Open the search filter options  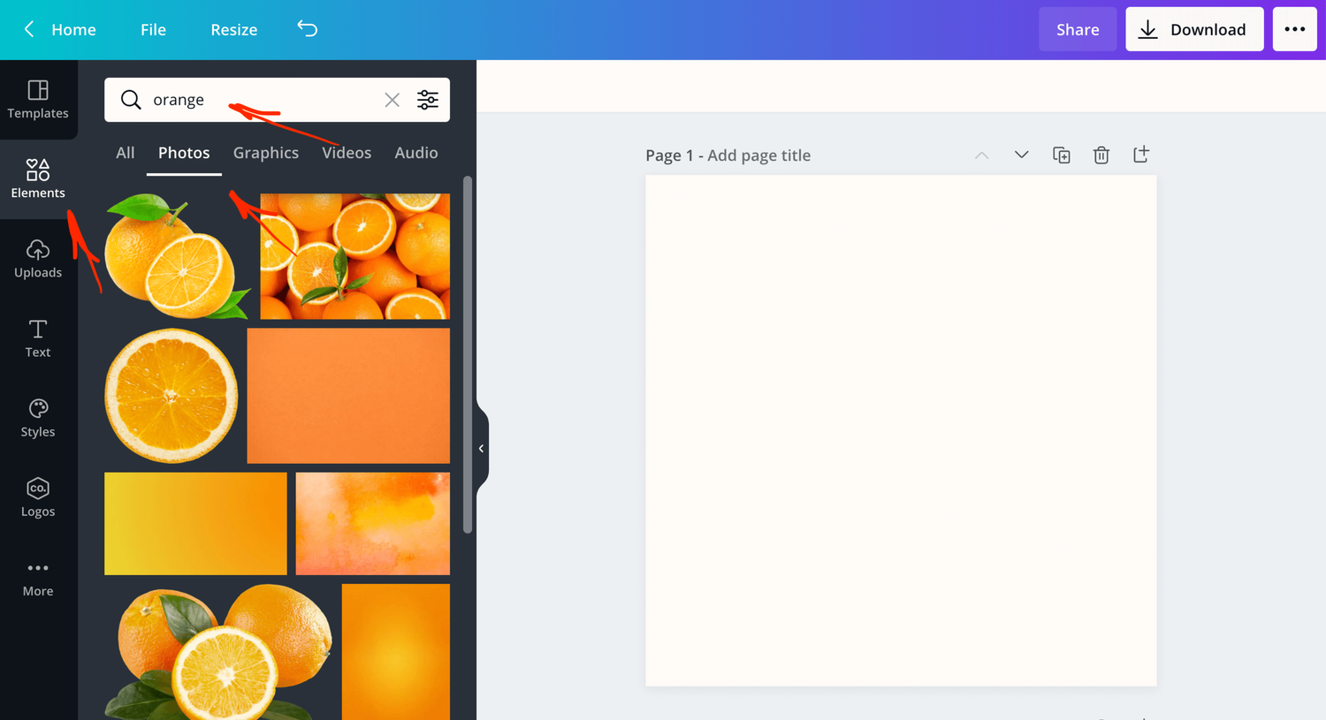pos(428,100)
